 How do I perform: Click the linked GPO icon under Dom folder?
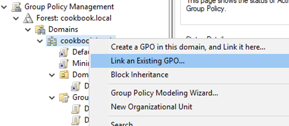click(76, 86)
